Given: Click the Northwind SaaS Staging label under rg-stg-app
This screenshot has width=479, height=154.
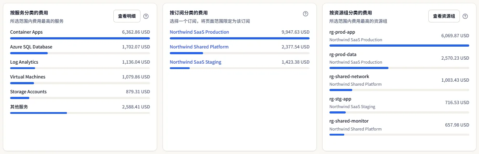Looking at the screenshot, I should pyautogui.click(x=352, y=107).
